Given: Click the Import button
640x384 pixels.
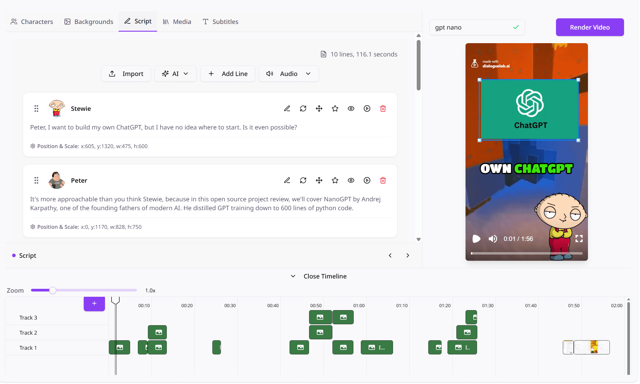Looking at the screenshot, I should click(x=126, y=74).
